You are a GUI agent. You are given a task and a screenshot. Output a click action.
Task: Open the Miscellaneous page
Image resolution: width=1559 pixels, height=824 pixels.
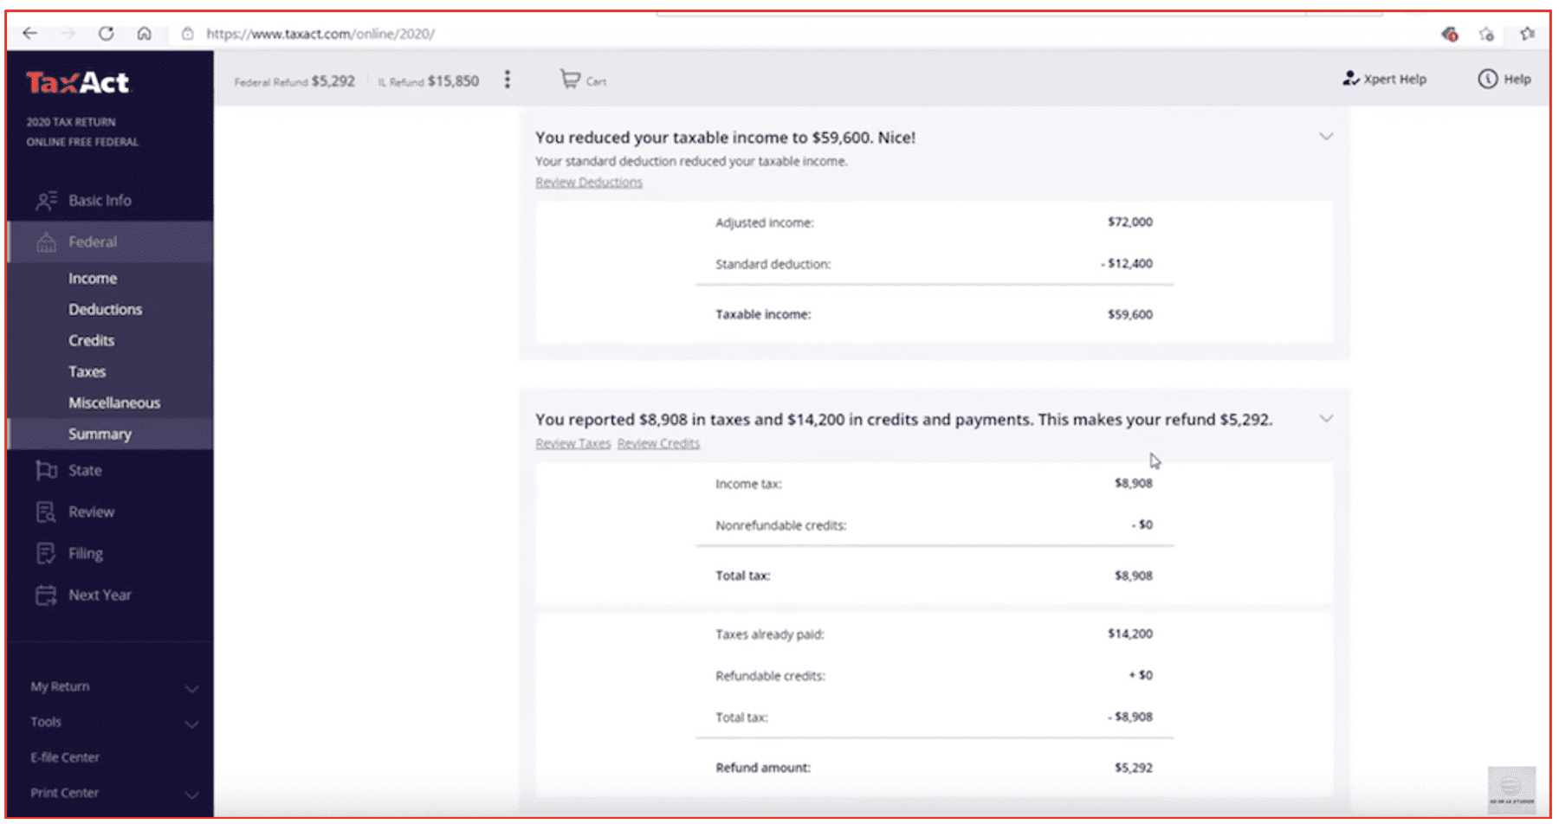coord(114,403)
